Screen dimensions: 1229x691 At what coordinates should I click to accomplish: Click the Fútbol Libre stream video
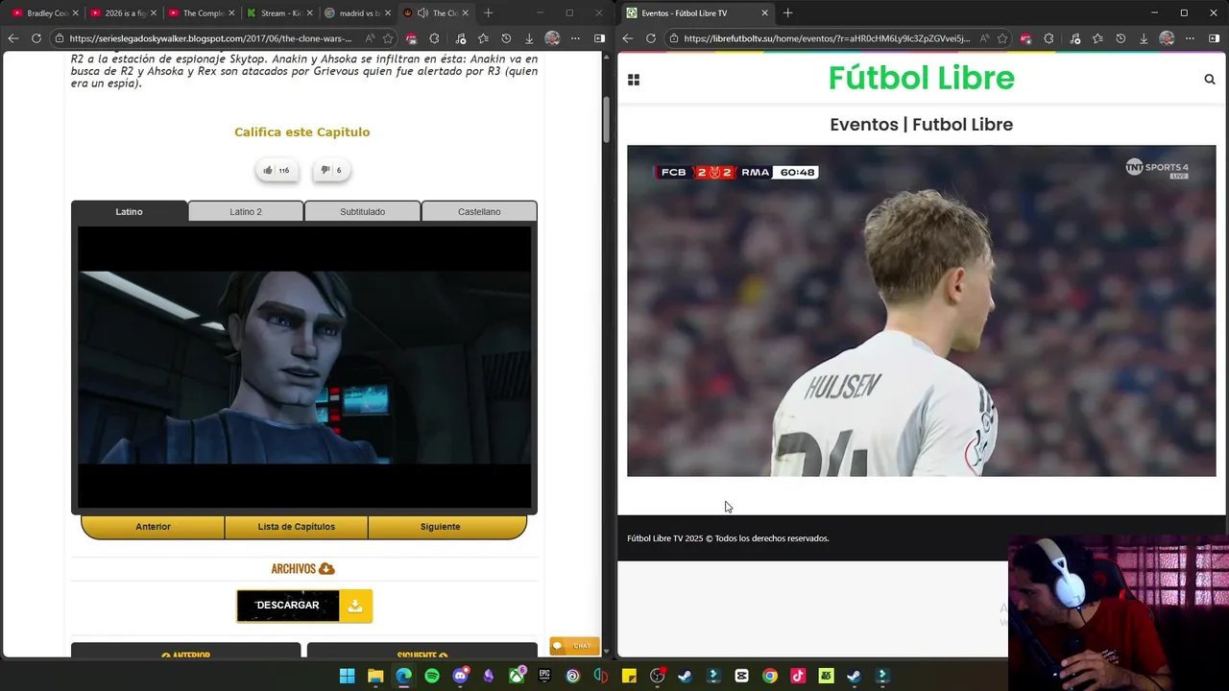921,311
